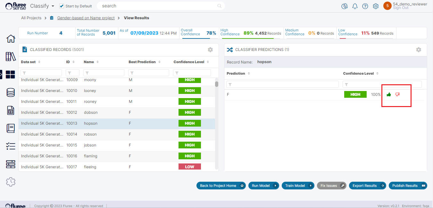Open the All Projects breadcrumb
433x208 pixels.
tap(31, 18)
